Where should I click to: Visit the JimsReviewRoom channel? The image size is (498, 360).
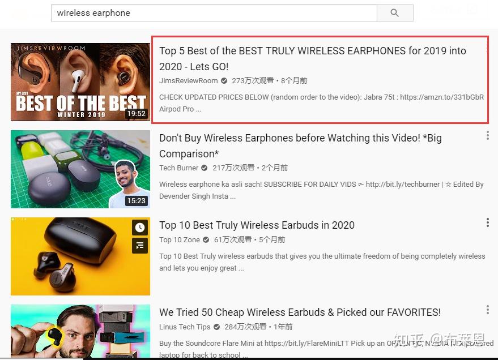click(x=188, y=80)
